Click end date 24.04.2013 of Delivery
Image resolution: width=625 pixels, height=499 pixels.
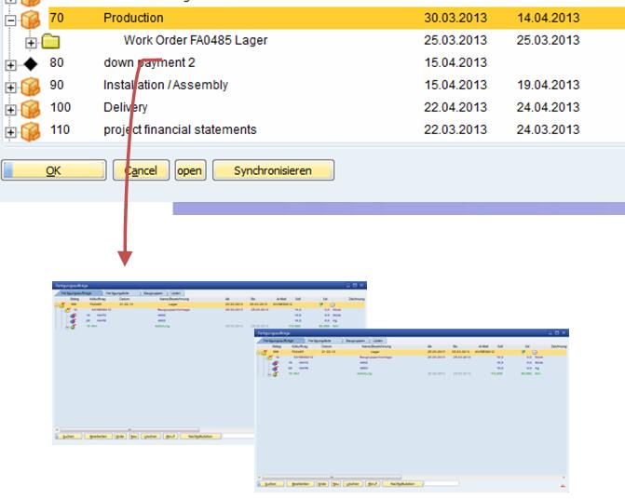pos(548,107)
